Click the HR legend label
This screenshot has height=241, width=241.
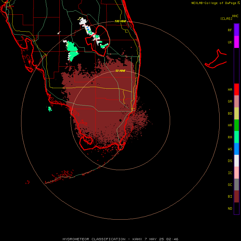[x=230, y=125]
